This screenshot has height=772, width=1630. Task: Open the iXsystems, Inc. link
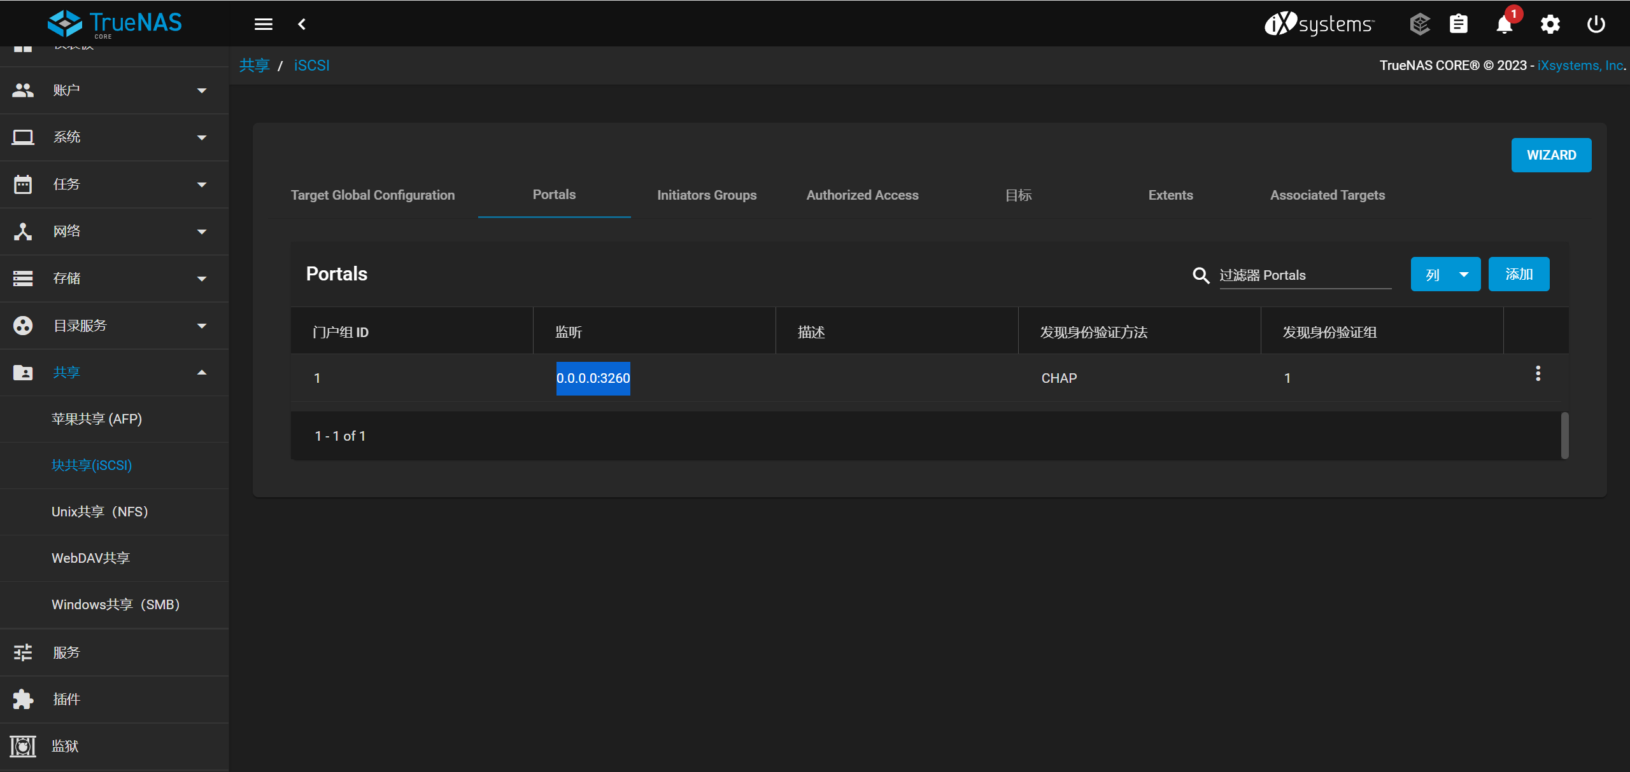[1580, 65]
